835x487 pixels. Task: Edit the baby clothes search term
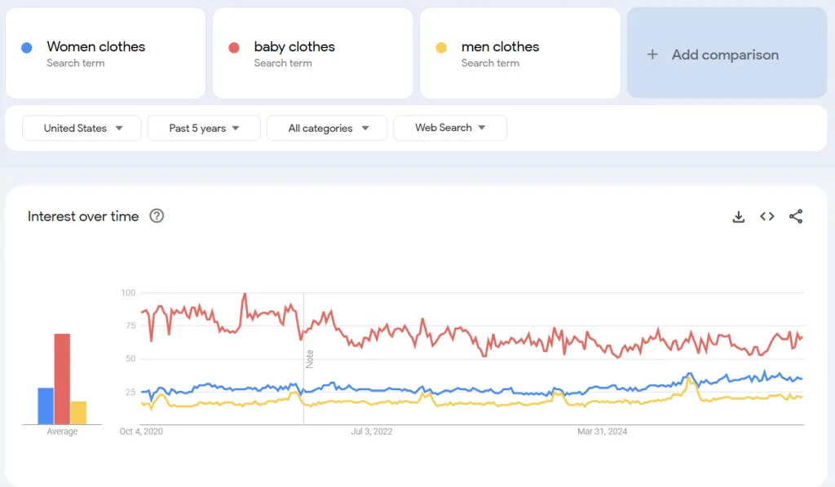pos(294,47)
